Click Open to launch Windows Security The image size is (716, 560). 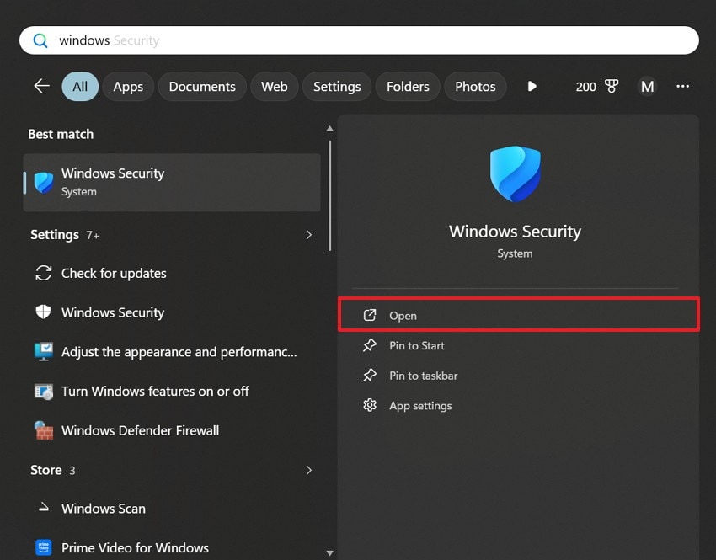tap(403, 315)
